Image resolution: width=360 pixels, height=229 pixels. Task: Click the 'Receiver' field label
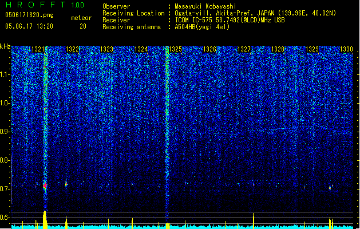coord(116,20)
